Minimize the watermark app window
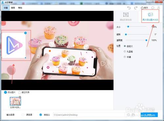 [x=148, y=2]
